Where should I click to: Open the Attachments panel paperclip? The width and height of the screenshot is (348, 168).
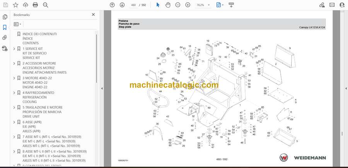click(5, 38)
